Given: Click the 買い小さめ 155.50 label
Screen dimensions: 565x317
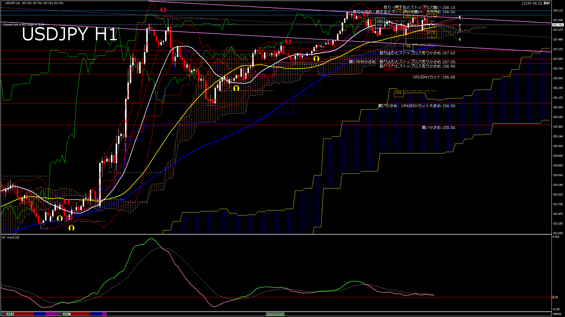Looking at the screenshot, I should point(438,128).
